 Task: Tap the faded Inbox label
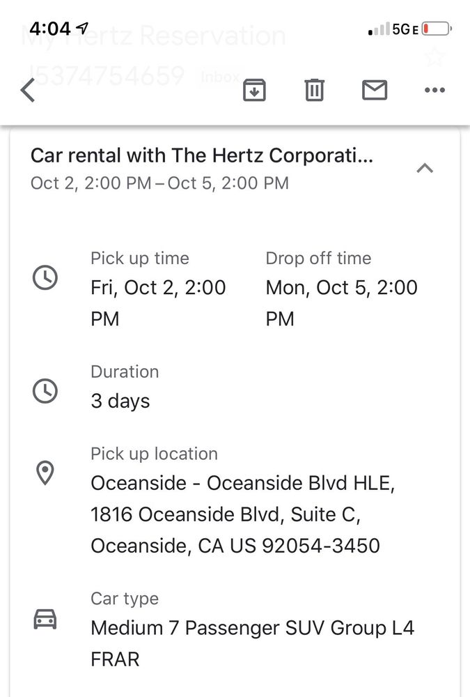(x=220, y=77)
